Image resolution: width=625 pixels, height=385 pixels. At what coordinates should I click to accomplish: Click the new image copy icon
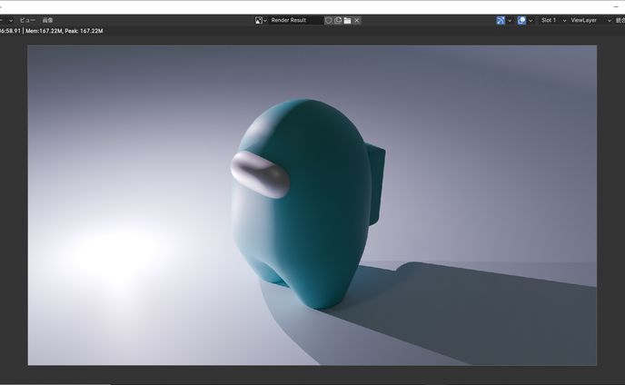pos(338,20)
